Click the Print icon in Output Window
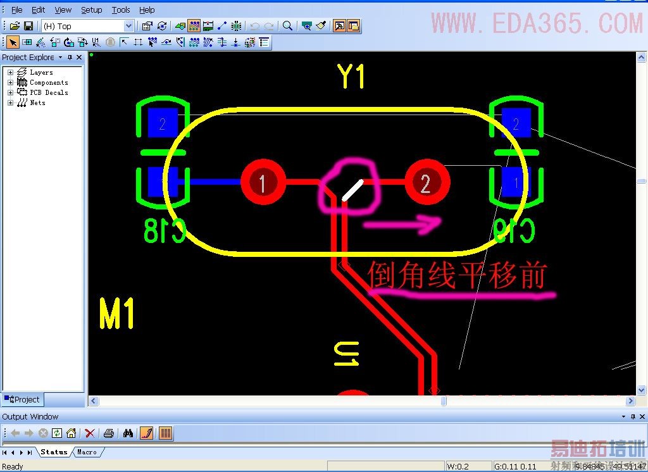 [x=109, y=433]
